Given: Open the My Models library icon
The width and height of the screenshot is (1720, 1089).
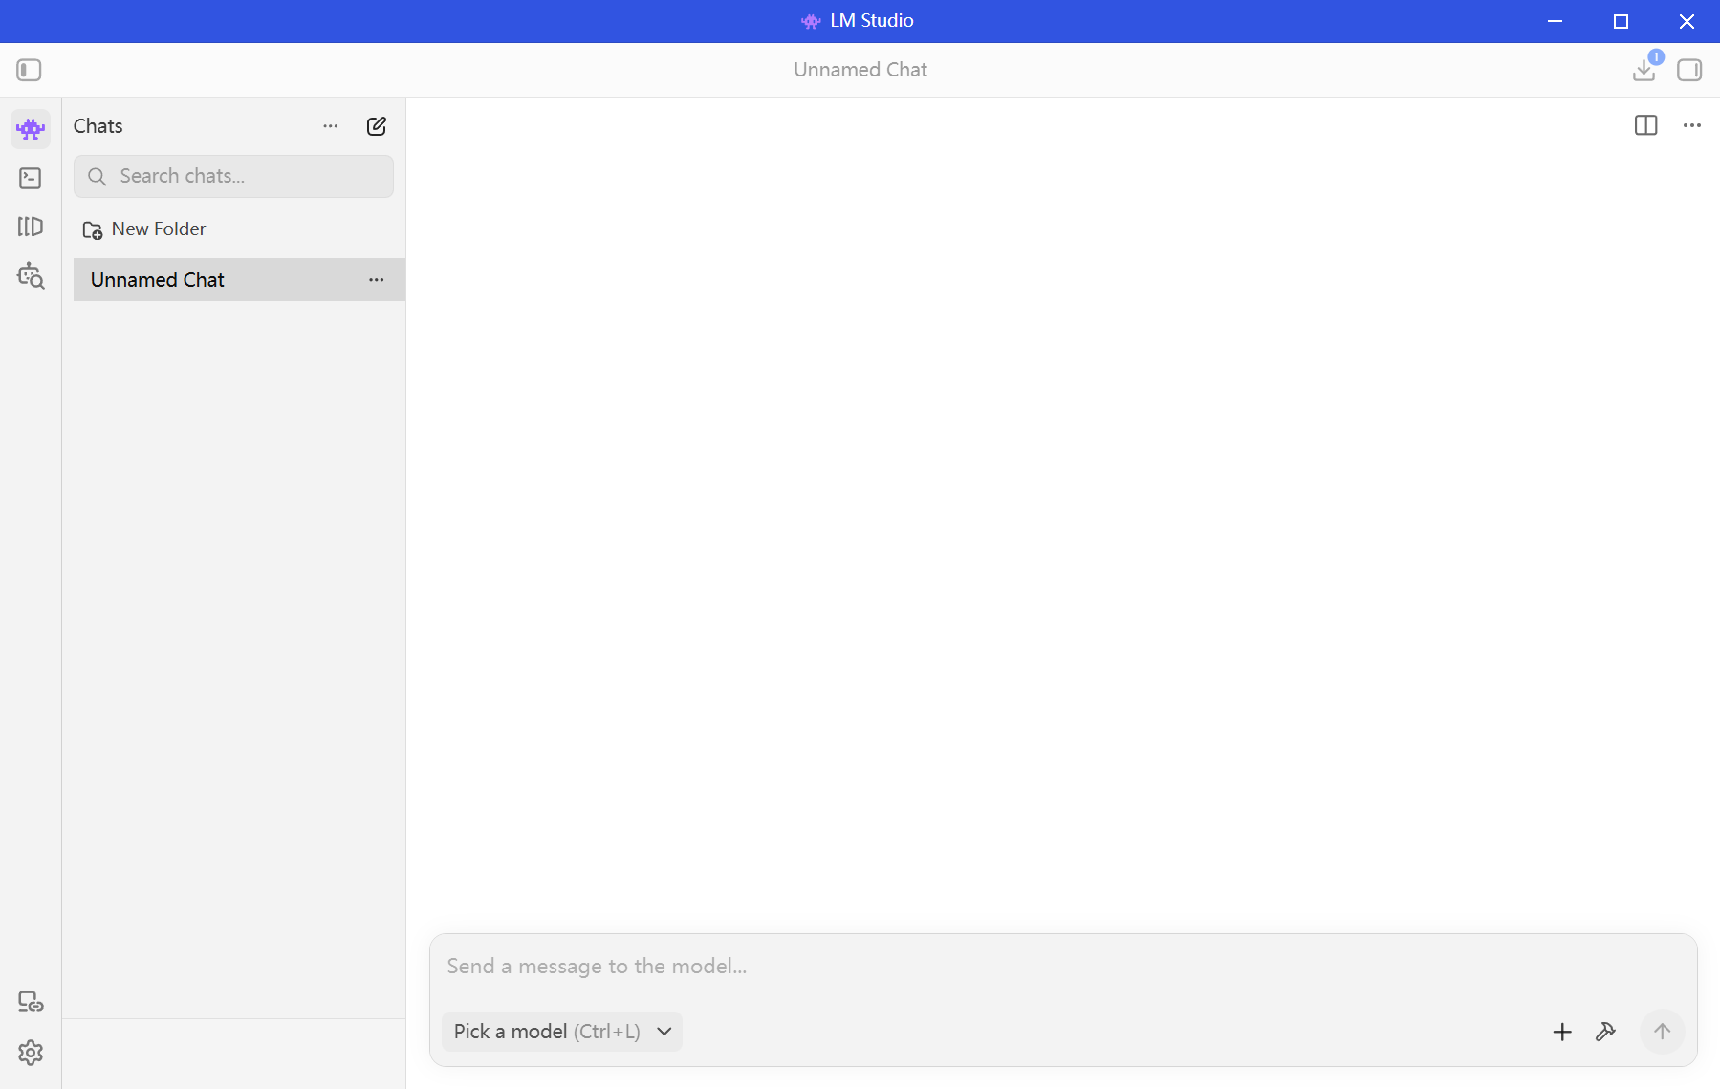Looking at the screenshot, I should (x=31, y=227).
